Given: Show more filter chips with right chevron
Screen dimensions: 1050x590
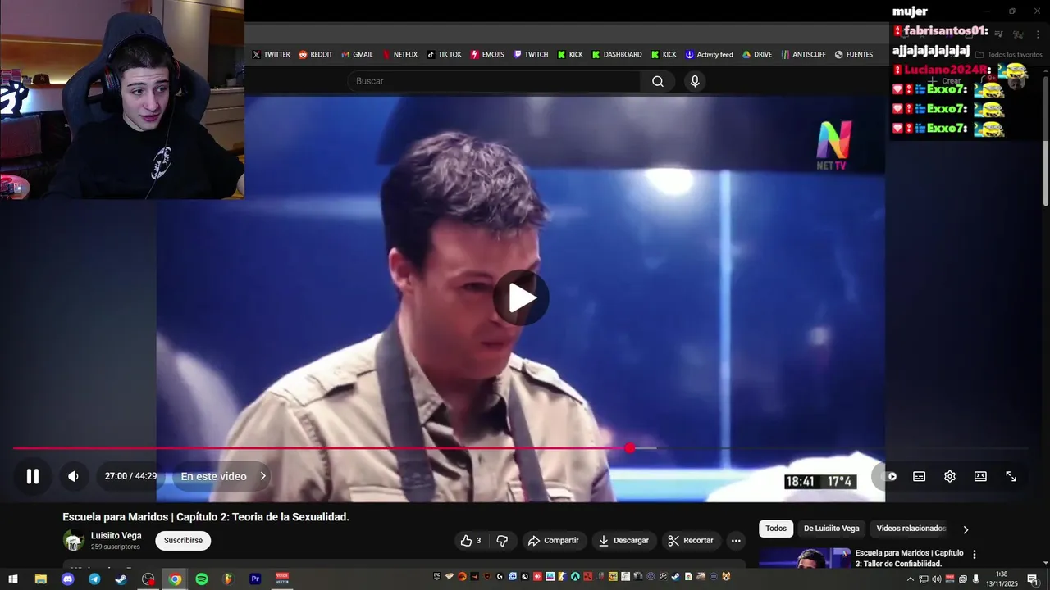Looking at the screenshot, I should (x=966, y=529).
